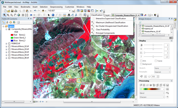The image size is (178, 108).
Task: Click the gamma slider handle
Action: [153, 57]
